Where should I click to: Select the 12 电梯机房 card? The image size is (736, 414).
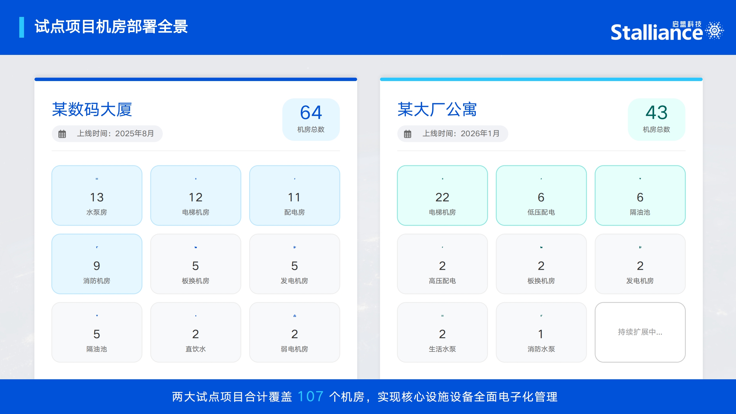pos(195,196)
